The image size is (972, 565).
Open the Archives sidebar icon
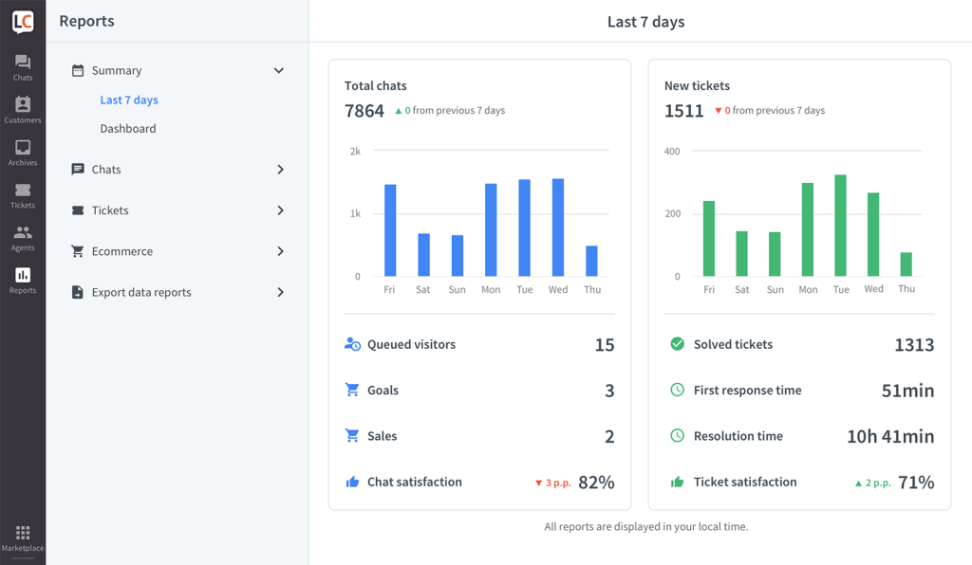(x=23, y=153)
